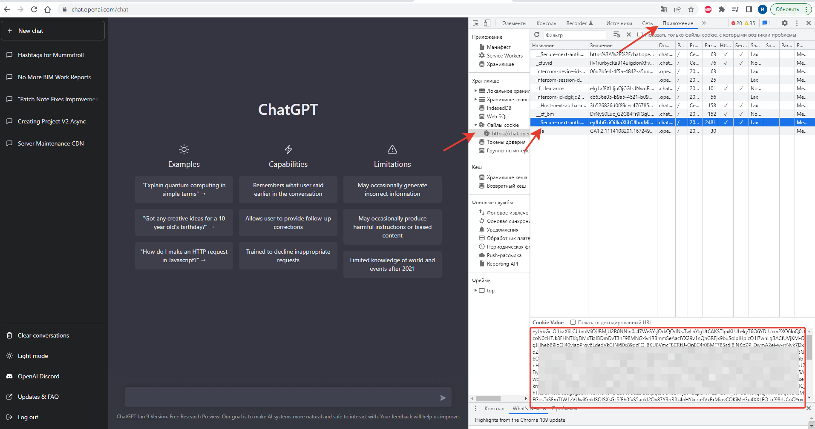Open the media control playlist icon

(735, 9)
